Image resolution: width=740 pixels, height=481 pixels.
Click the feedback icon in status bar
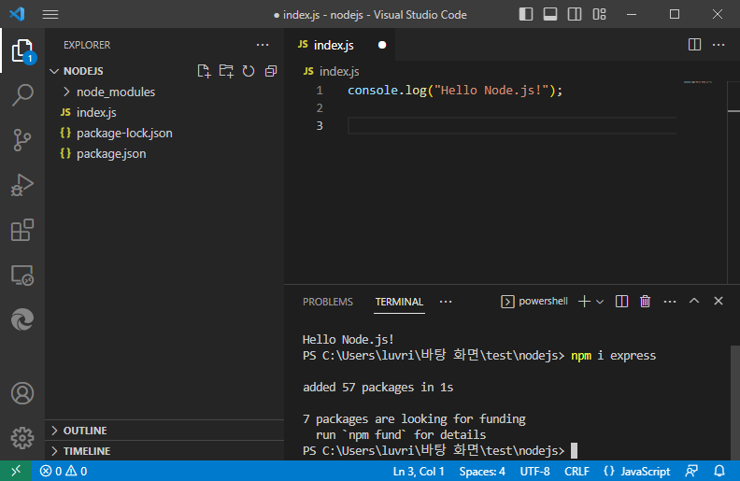691,471
